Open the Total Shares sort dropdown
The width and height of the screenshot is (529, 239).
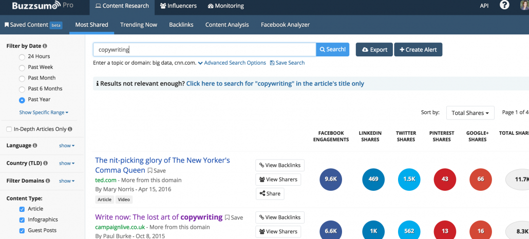(470, 113)
